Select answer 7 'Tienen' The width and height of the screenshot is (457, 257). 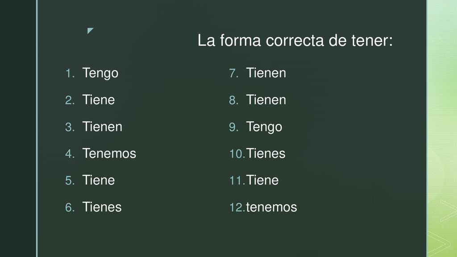tap(266, 73)
